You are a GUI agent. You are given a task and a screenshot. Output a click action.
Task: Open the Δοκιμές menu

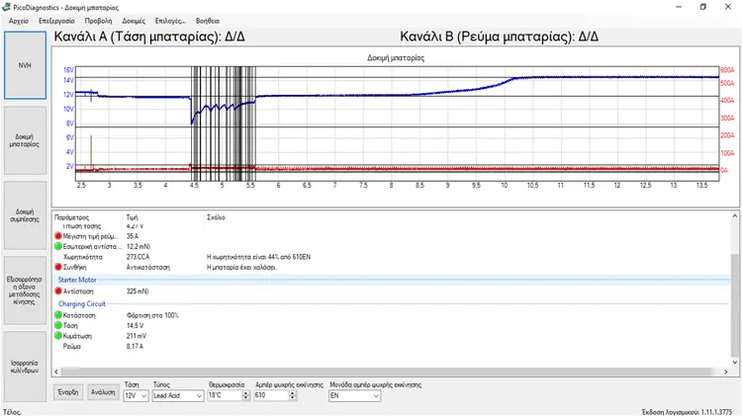[x=134, y=21]
